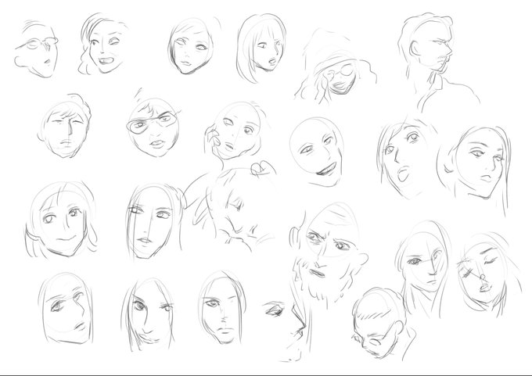This screenshot has width=532, height=376.
Task: Select the profile sketch of mustached man with collar
Action: [x=439, y=63]
